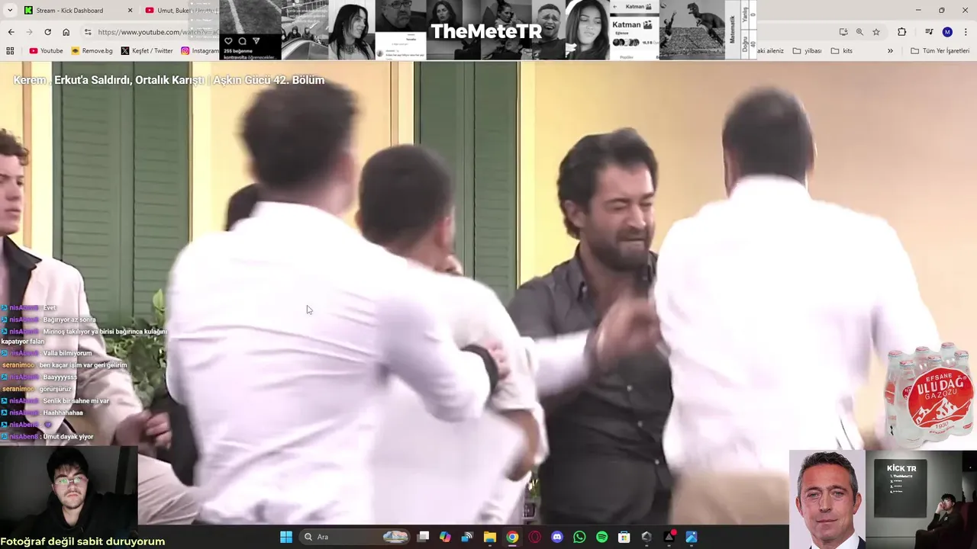This screenshot has width=977, height=549.
Task: Open WhatsApp from the taskbar
Action: click(x=579, y=537)
